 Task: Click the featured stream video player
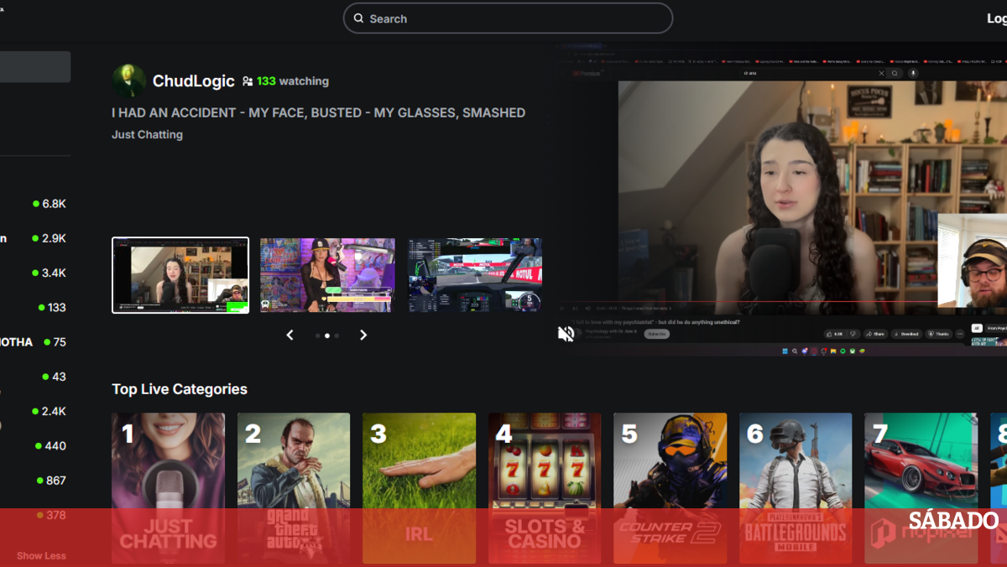[780, 200]
